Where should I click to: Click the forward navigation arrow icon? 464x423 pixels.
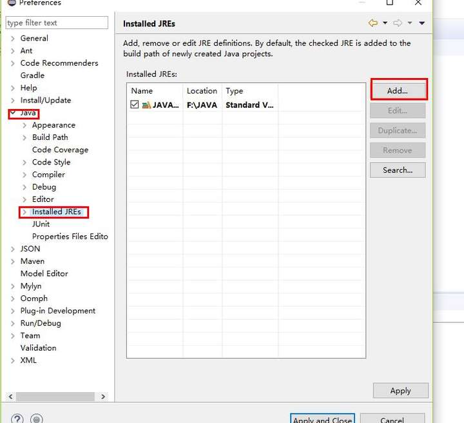click(398, 23)
